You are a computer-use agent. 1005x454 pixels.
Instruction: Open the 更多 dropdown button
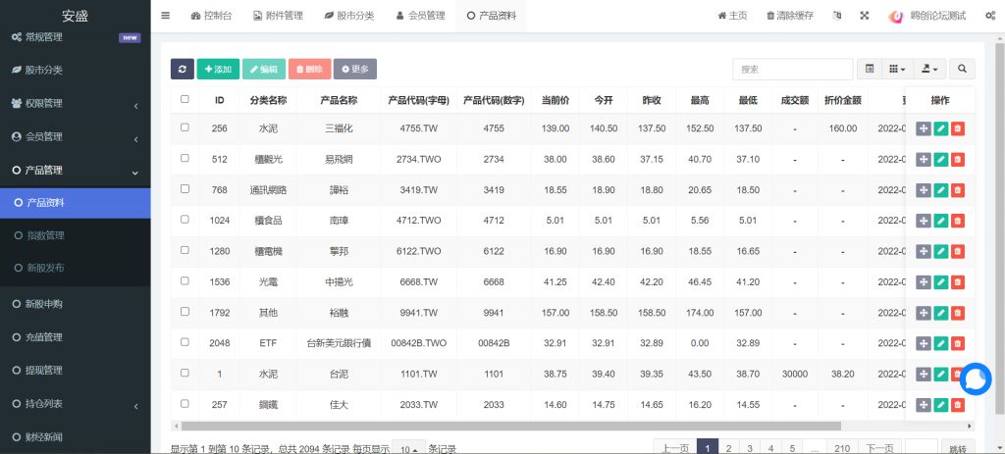[x=355, y=70]
